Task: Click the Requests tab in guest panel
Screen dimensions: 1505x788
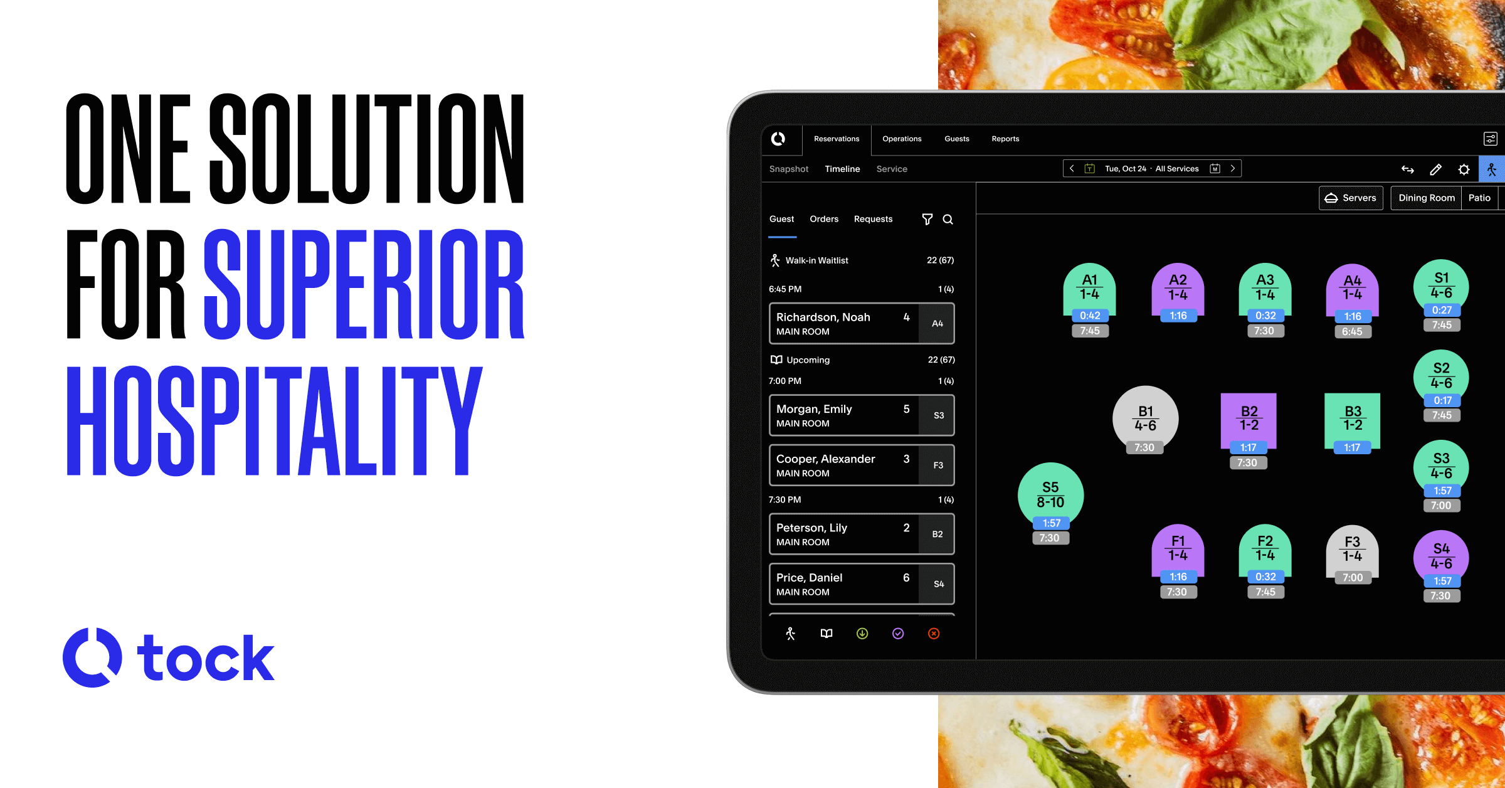Action: point(873,218)
